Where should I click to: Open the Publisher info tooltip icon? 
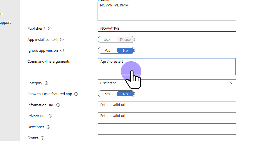50,29
